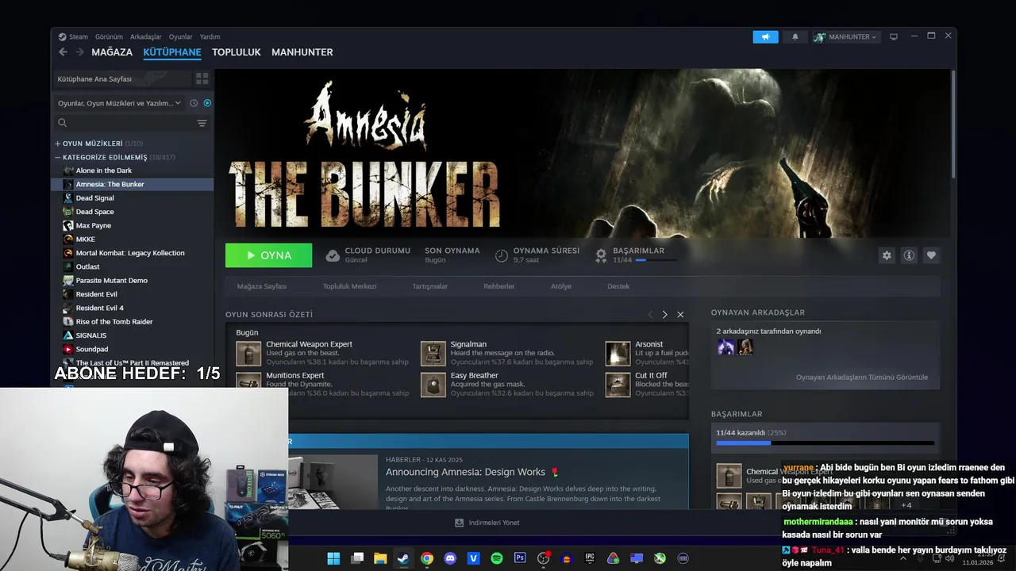Select Max Payne in the library
This screenshot has width=1016, height=571.
click(94, 225)
